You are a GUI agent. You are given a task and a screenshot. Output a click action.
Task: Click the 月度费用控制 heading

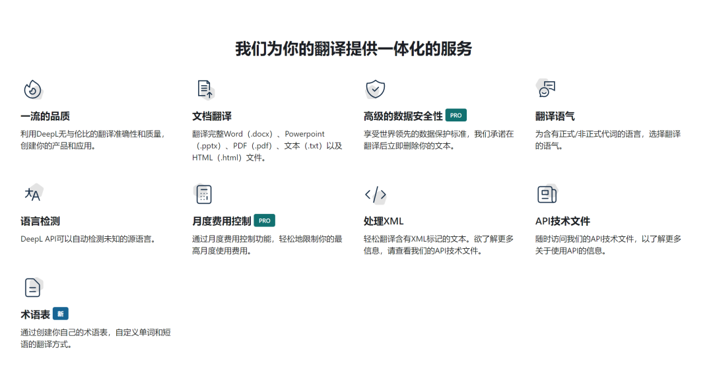point(221,221)
